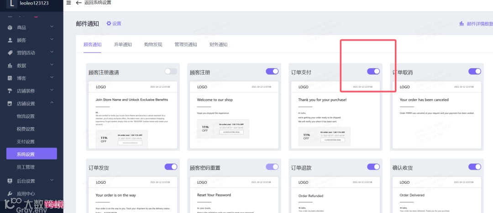493x213 pixels.
Task: Click the L account avatar
Action: 12,3
